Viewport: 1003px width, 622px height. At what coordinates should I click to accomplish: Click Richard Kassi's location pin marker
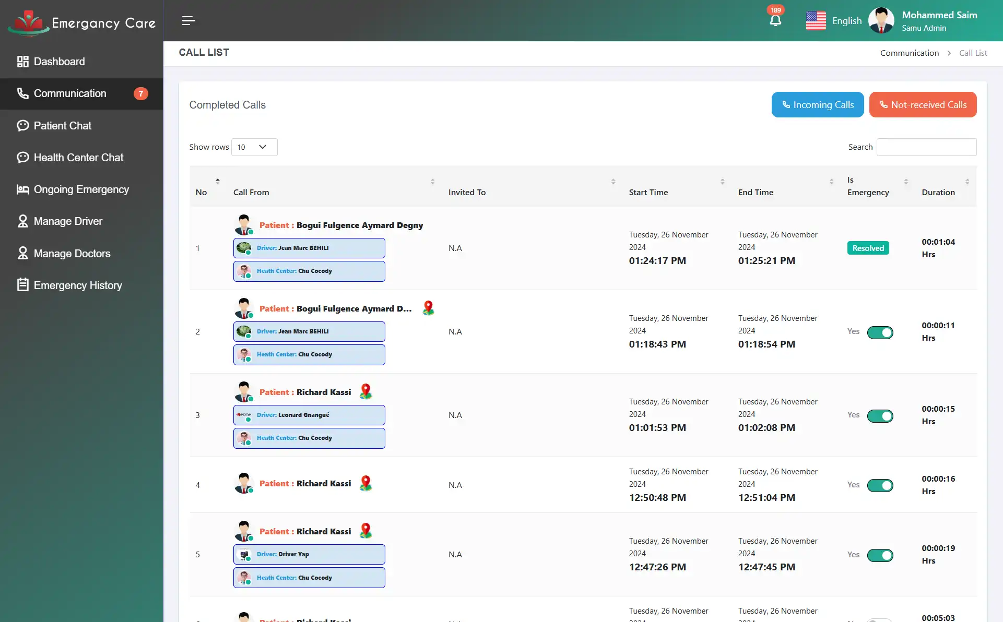(365, 390)
